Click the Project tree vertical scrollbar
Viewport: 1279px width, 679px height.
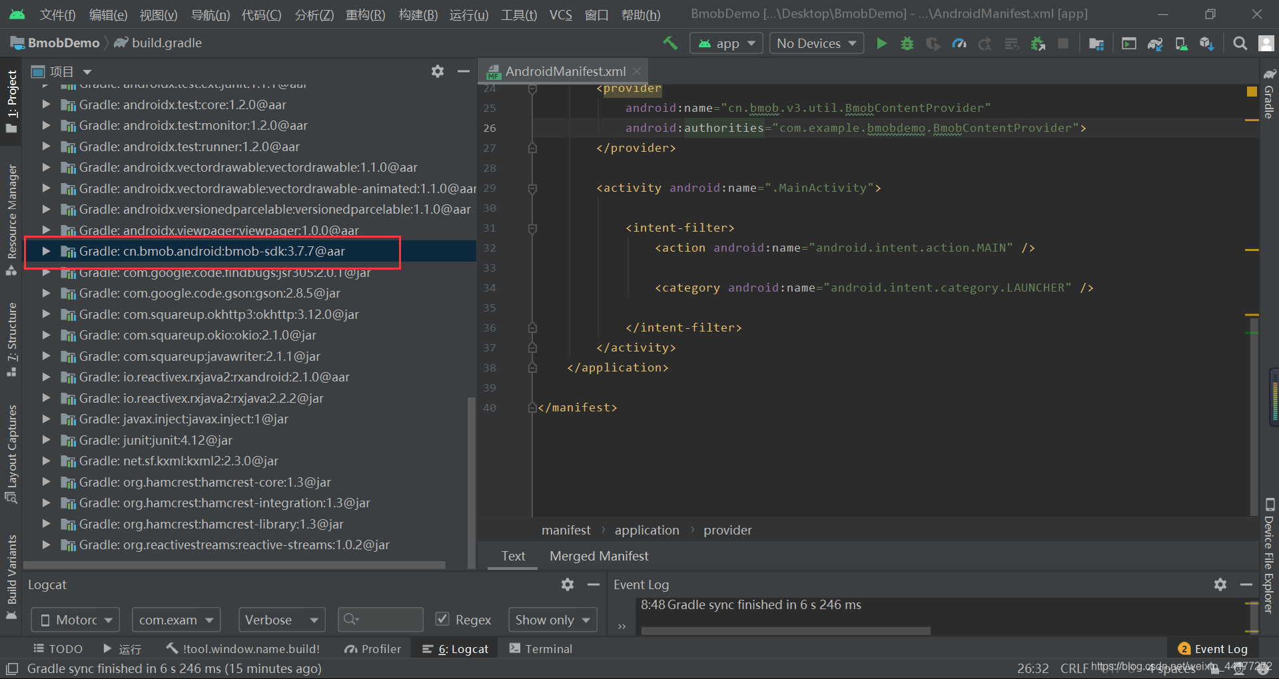pyautogui.click(x=472, y=483)
